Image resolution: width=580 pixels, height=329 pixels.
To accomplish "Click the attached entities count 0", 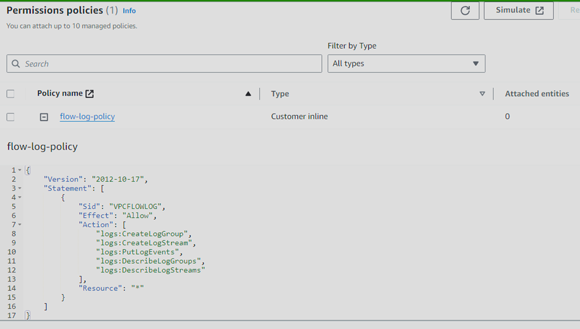I will click(507, 116).
